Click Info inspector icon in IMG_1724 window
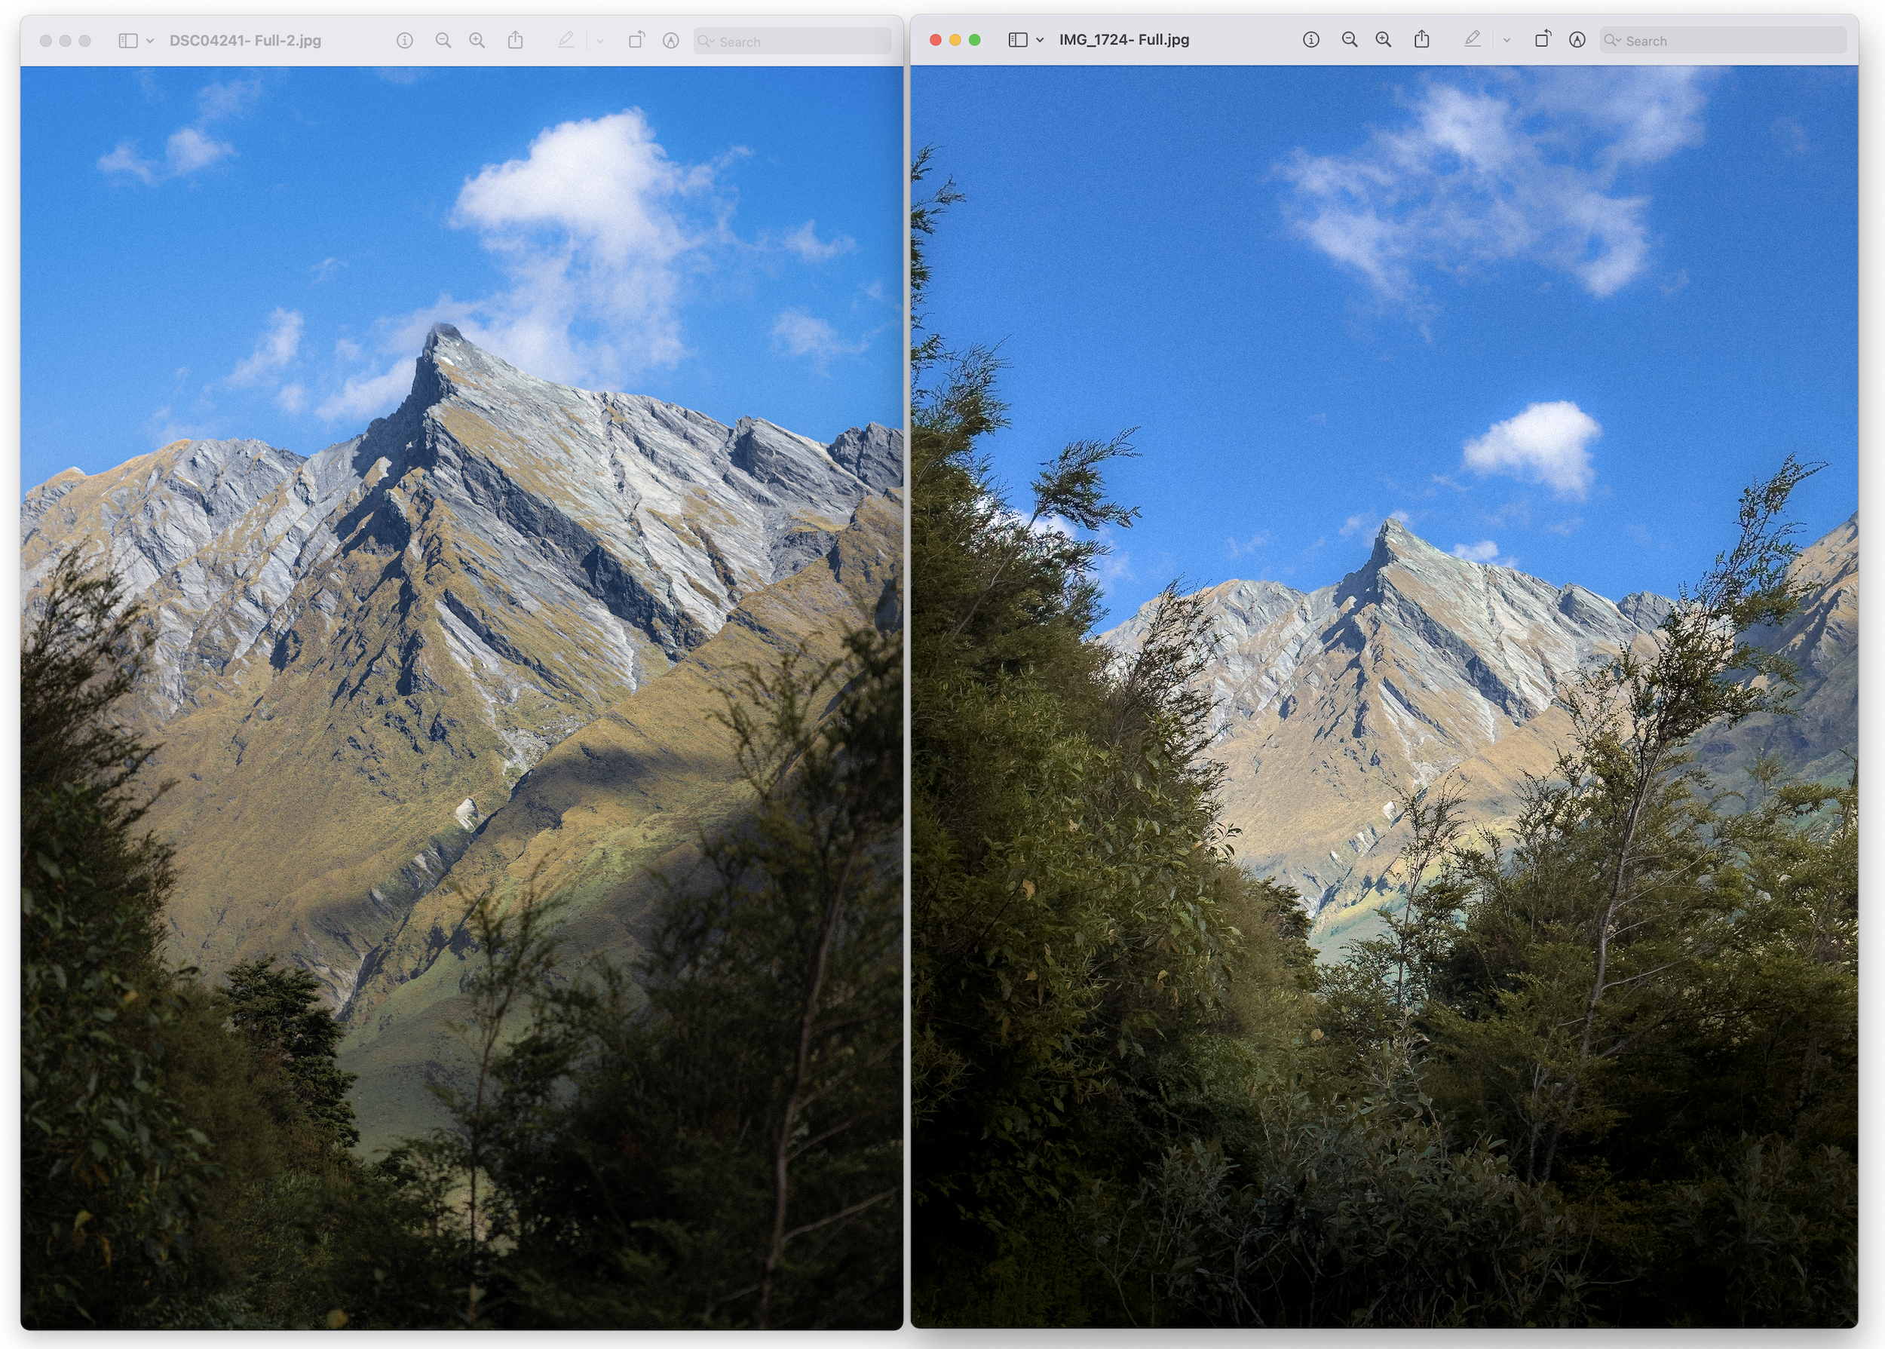The image size is (1885, 1349). (x=1310, y=40)
